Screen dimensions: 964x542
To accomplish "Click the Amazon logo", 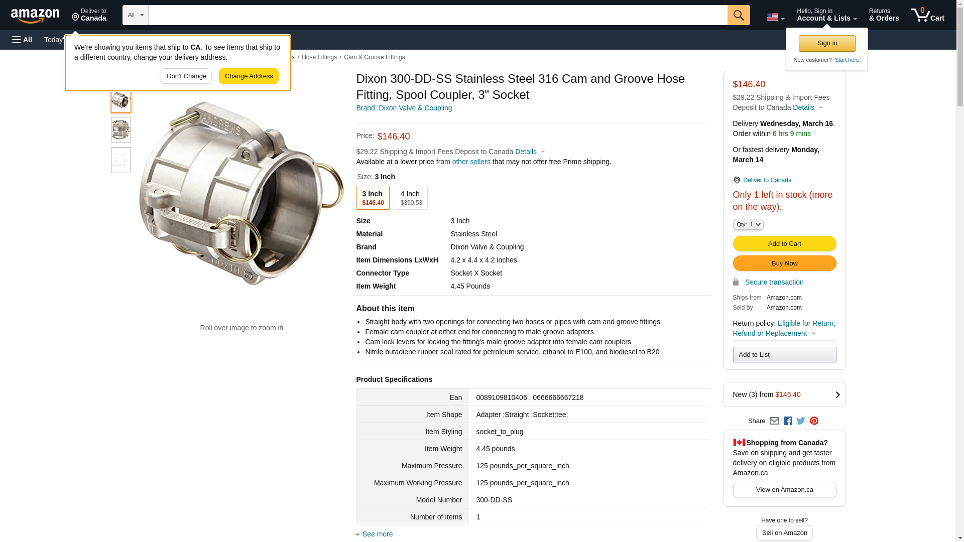I will [35, 16].
